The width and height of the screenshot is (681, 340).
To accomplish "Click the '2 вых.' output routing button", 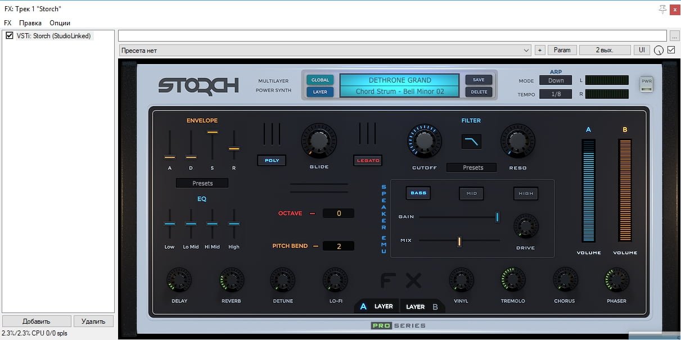I will point(605,50).
